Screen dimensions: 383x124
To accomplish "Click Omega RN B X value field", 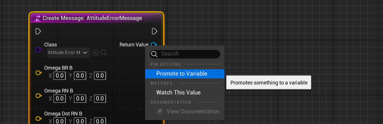I will coord(59,99).
